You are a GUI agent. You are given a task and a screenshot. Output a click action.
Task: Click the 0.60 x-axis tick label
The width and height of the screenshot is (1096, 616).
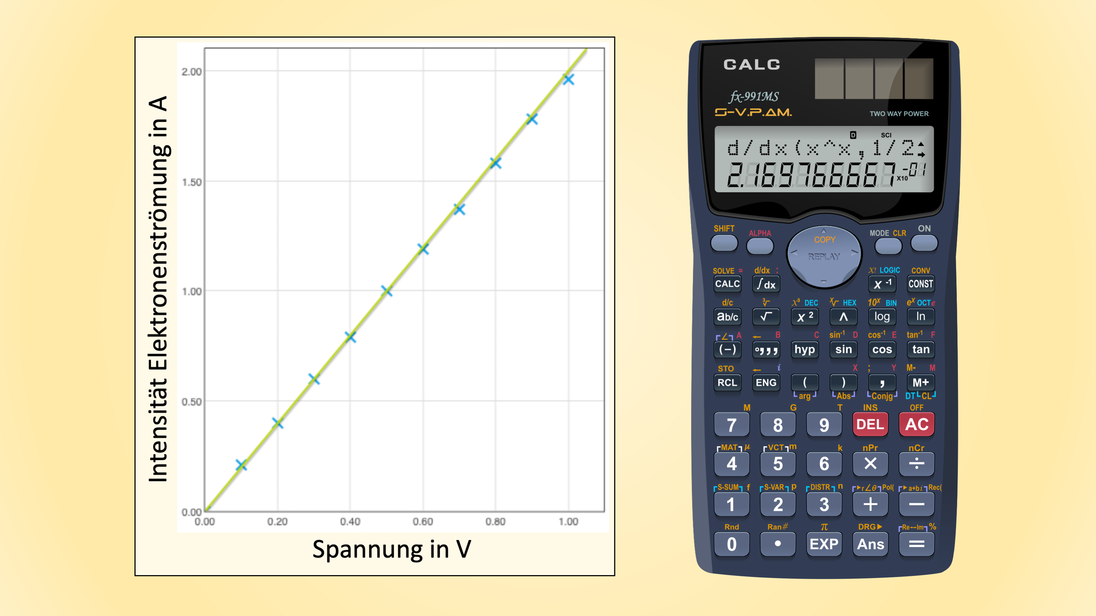point(422,522)
